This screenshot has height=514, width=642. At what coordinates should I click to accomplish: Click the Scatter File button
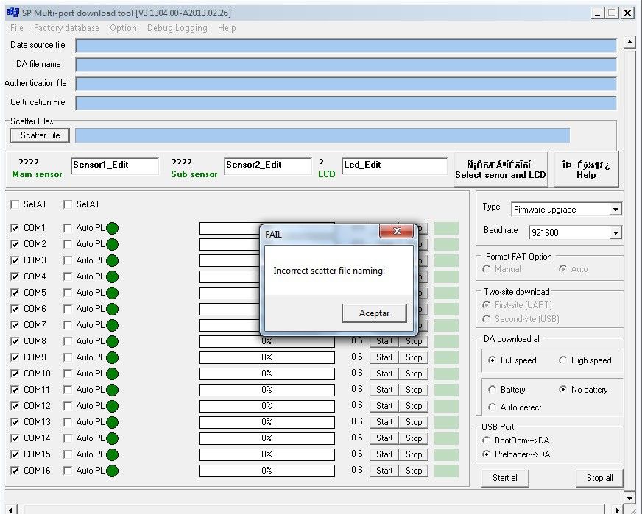click(40, 135)
